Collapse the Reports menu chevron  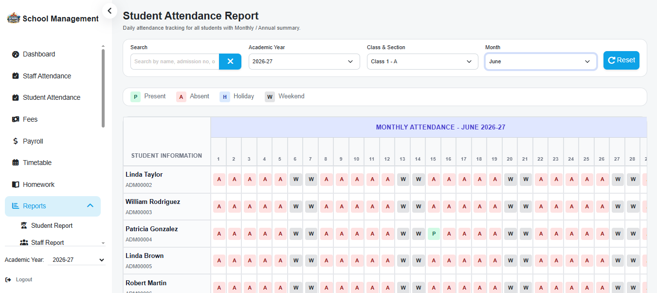point(90,206)
